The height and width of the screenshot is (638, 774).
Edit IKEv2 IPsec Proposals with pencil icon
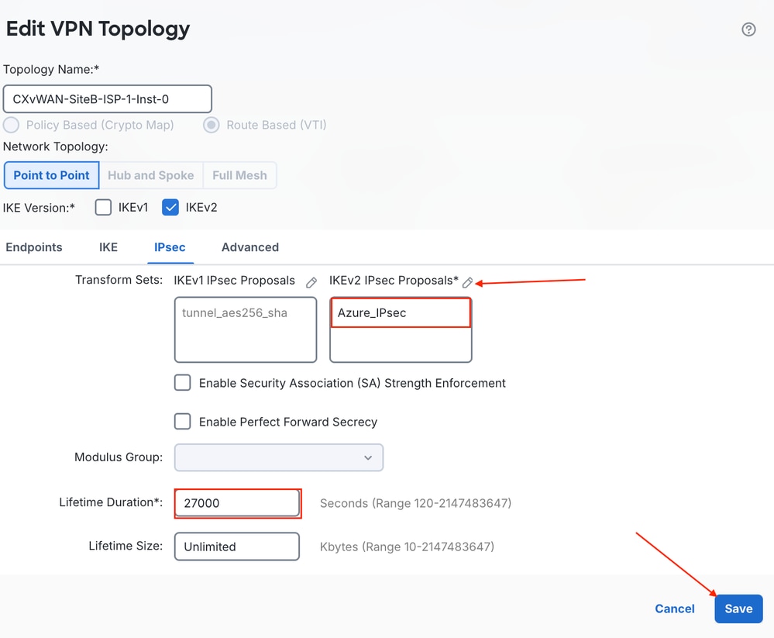[x=467, y=282]
